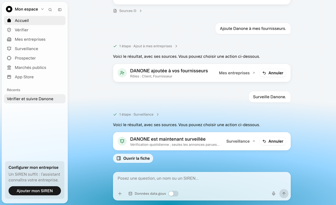
Task: Click the 'Rôles : Client, Fournisseur' text
Action: point(151,77)
